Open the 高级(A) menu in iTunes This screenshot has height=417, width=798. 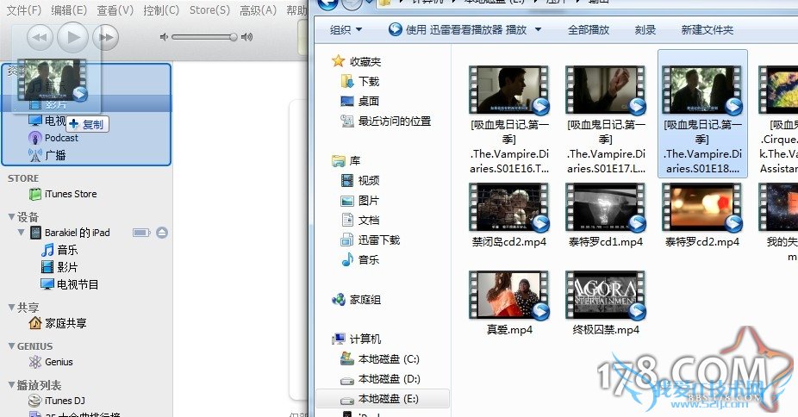coord(258,9)
